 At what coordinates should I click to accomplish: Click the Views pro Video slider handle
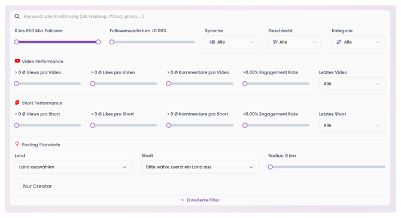17,84
